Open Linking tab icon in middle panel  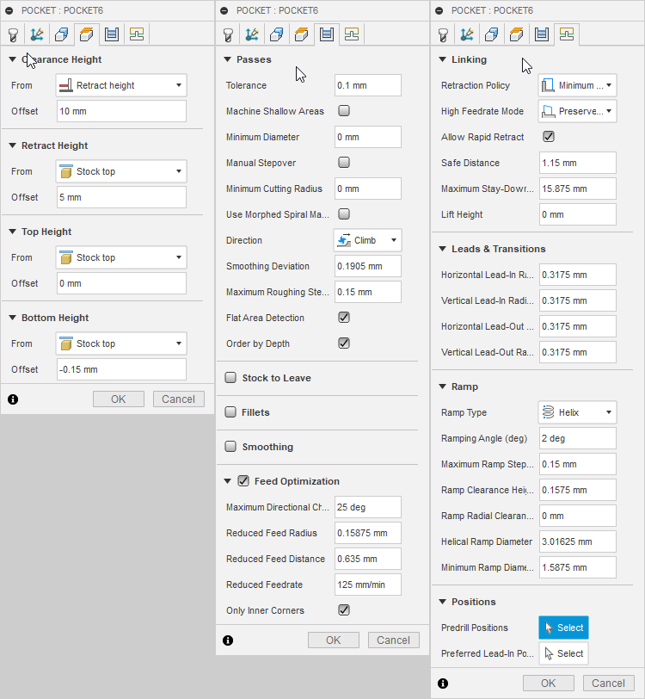352,34
